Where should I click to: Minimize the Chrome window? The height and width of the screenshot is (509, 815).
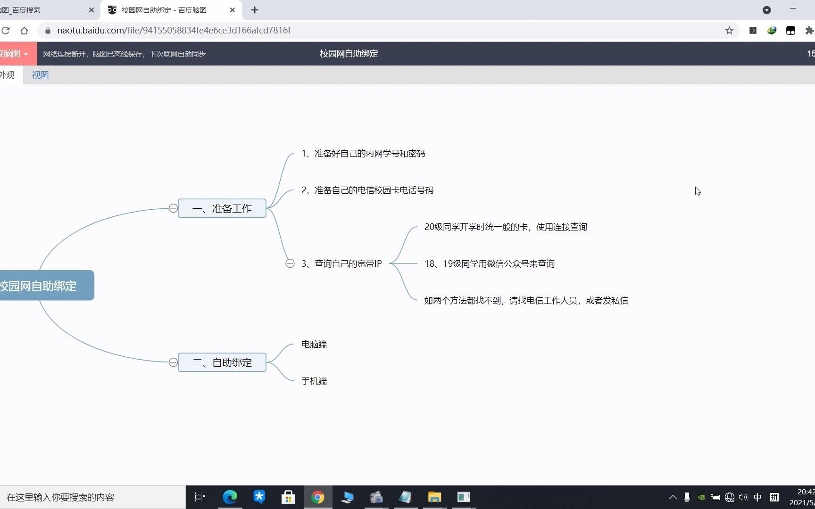pos(793,9)
